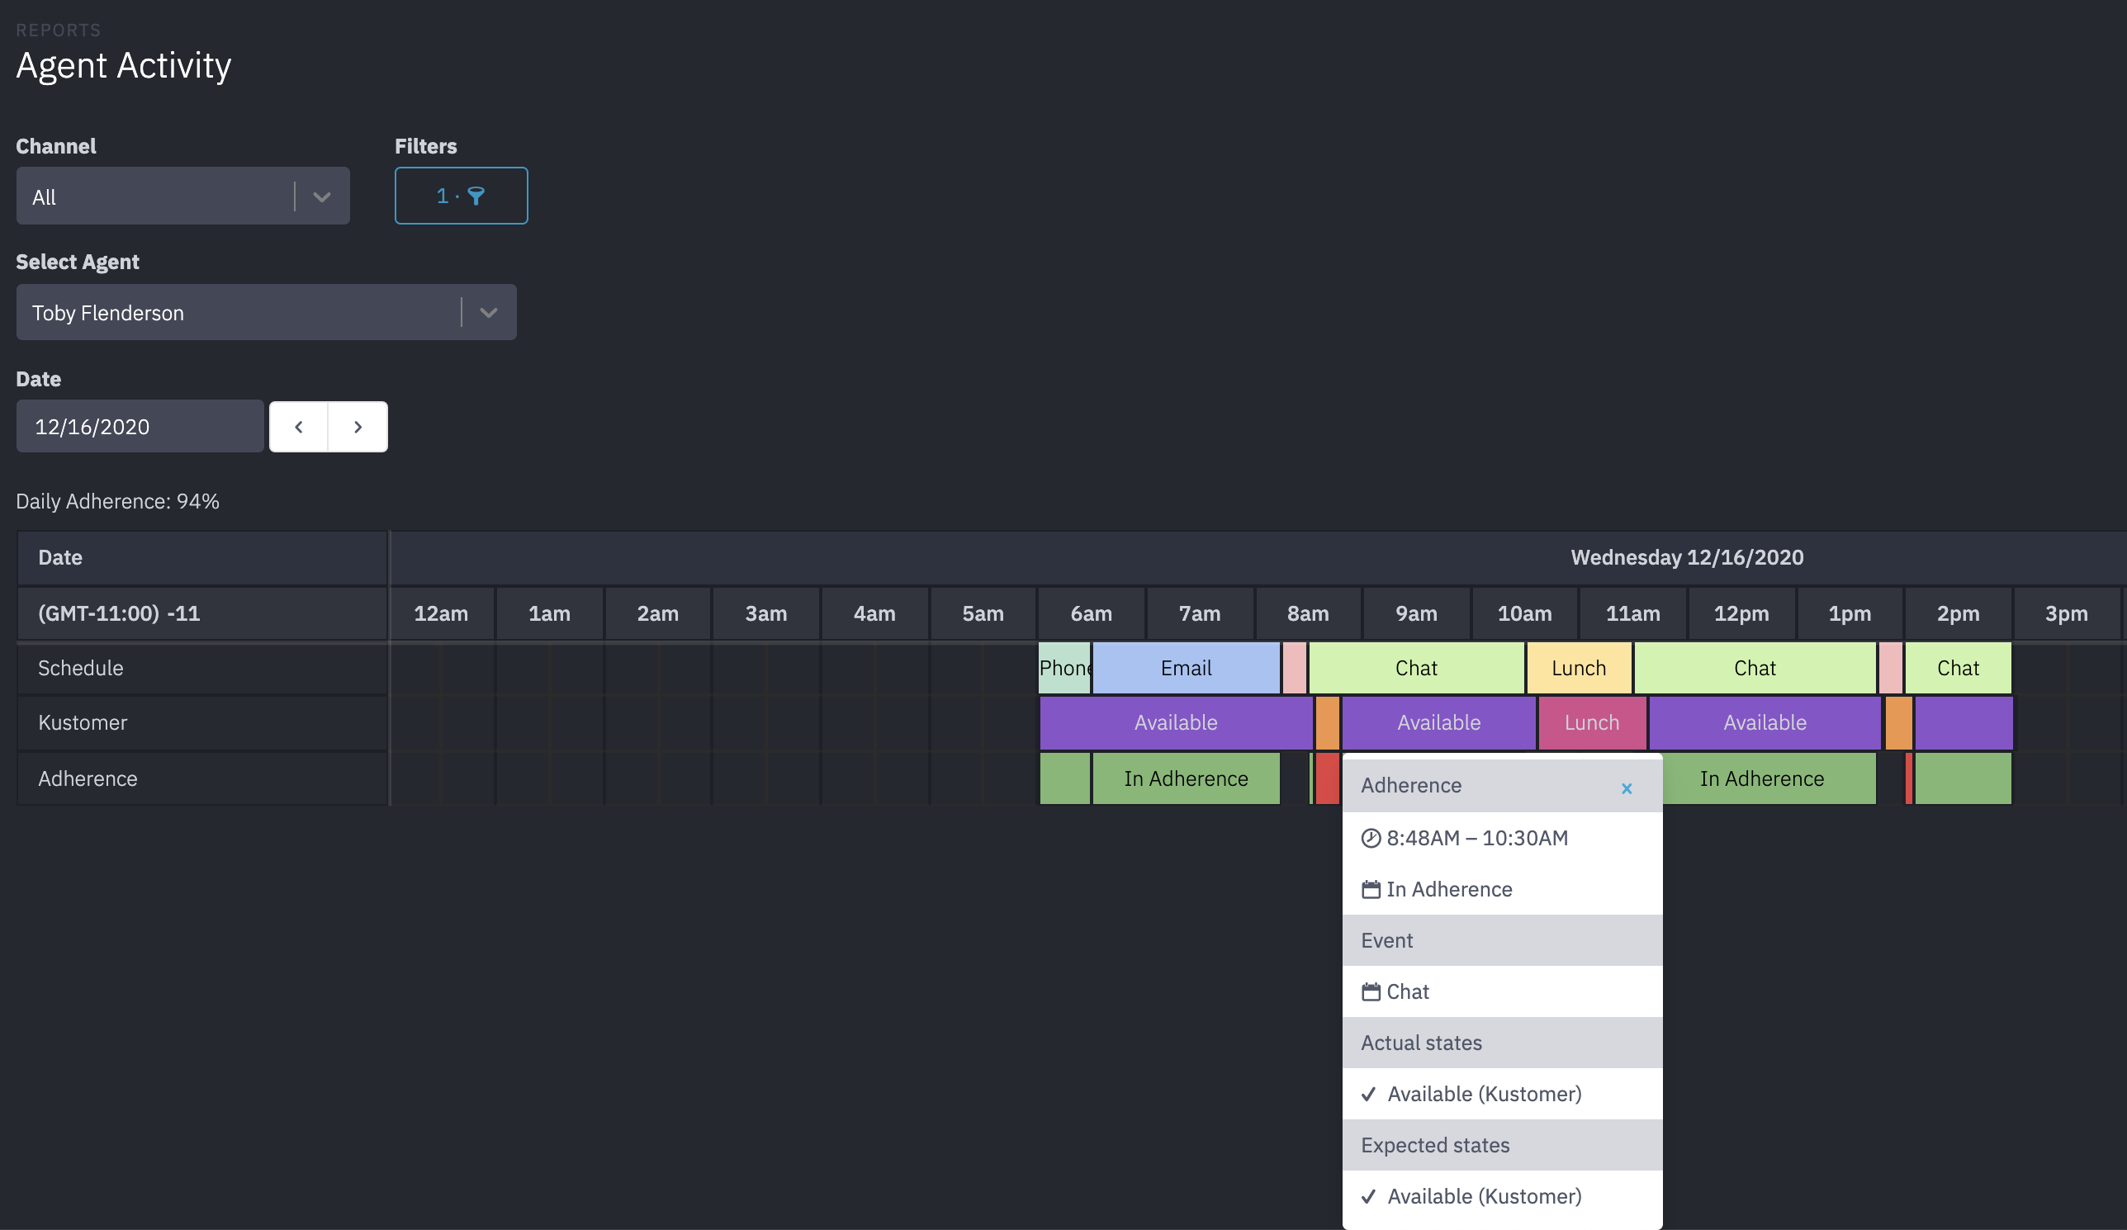Click the chevron in the Select Agent box

(488, 313)
